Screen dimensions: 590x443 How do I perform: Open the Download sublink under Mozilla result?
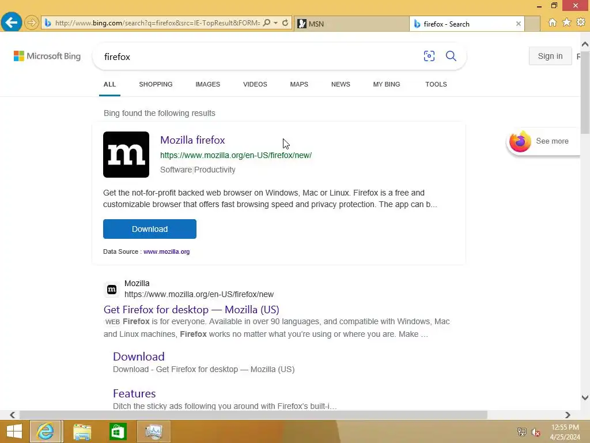click(x=138, y=356)
